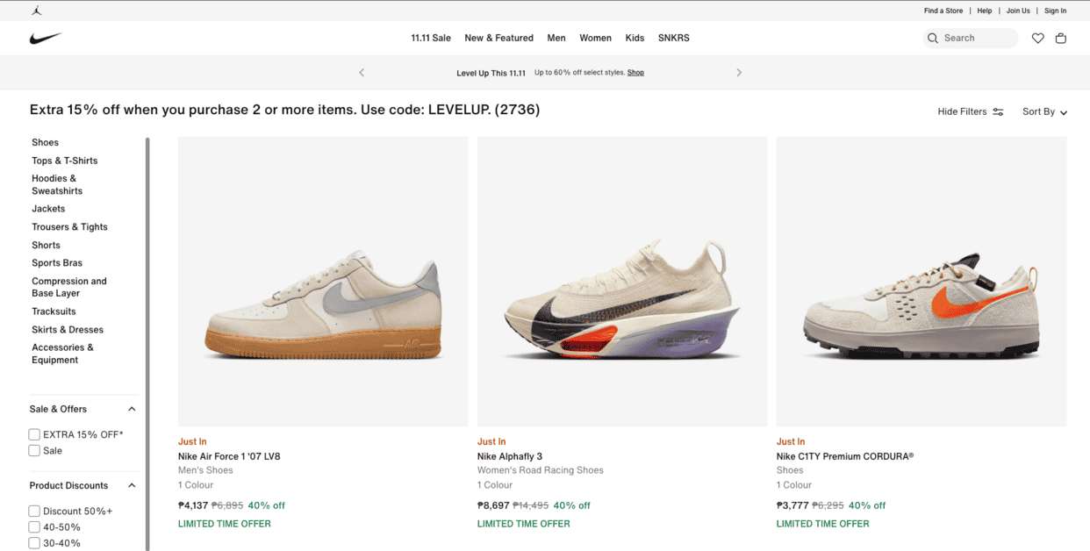Viewport: 1090px width, 551px height.
Task: Click the Jordan Jumpman logo
Action: click(36, 10)
